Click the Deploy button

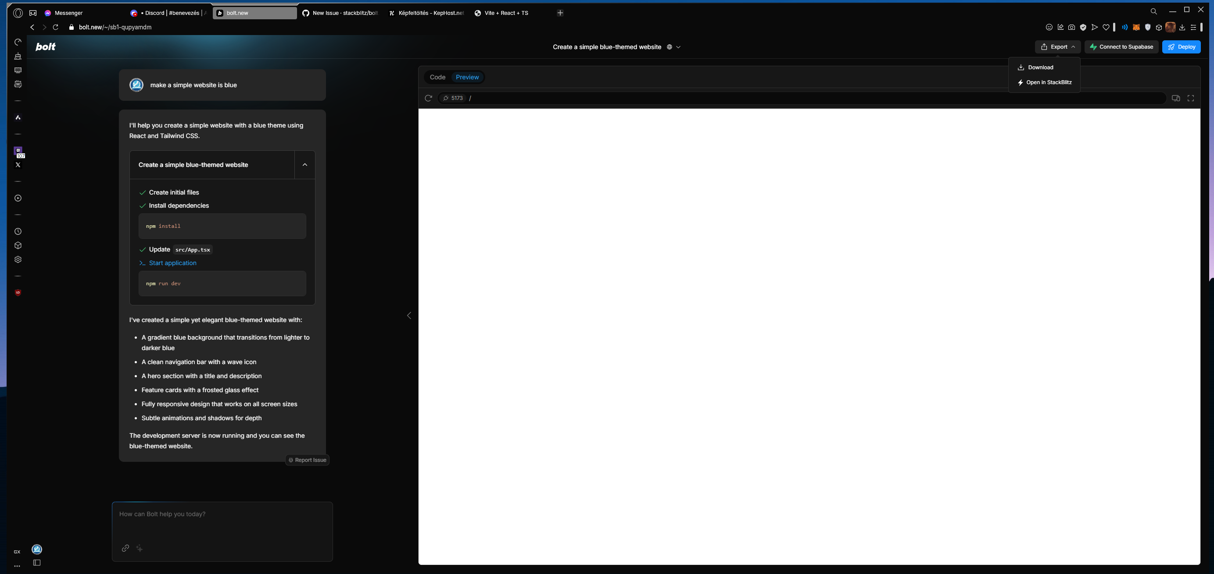(x=1182, y=46)
